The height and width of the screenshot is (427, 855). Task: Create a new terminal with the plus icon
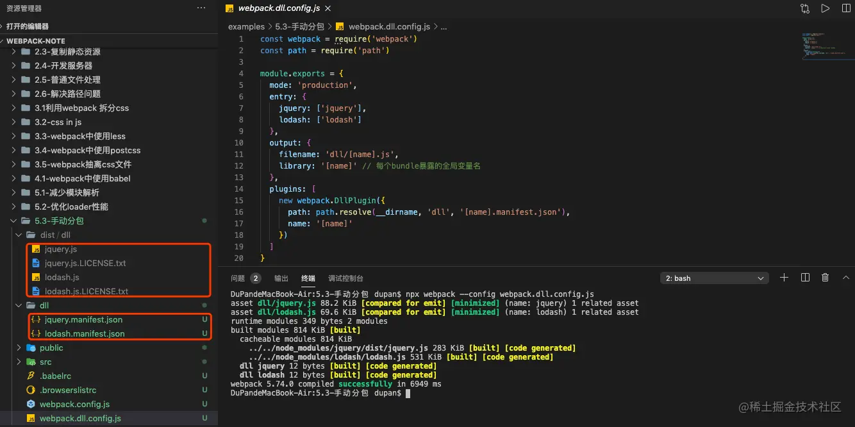(784, 278)
